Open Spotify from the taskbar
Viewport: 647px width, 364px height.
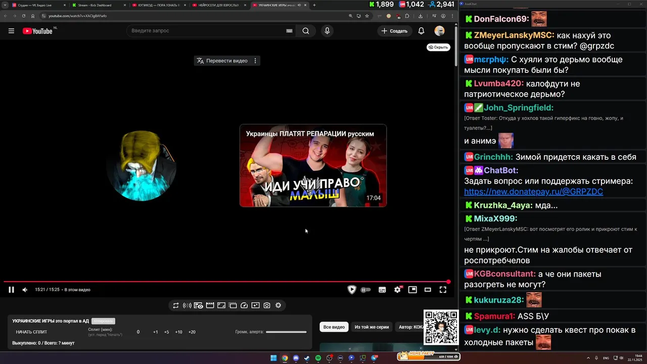[318, 358]
